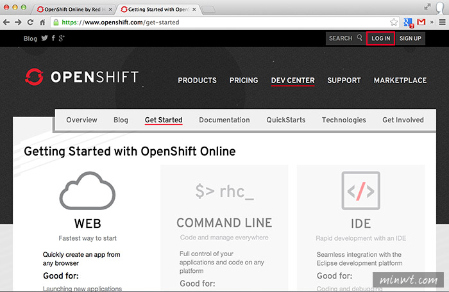
Task: Select the Get Started sub-tab
Action: coord(164,120)
